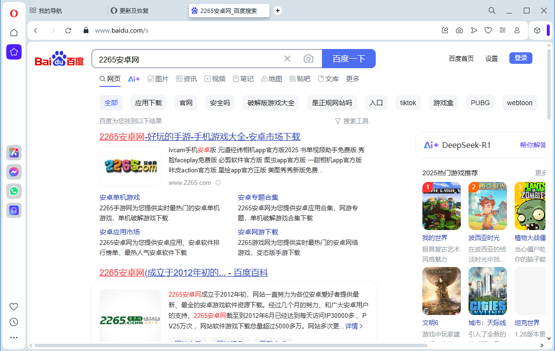Expand the 搜索工具 options
Screen dimensions: 555x351
pyautogui.click(x=352, y=121)
